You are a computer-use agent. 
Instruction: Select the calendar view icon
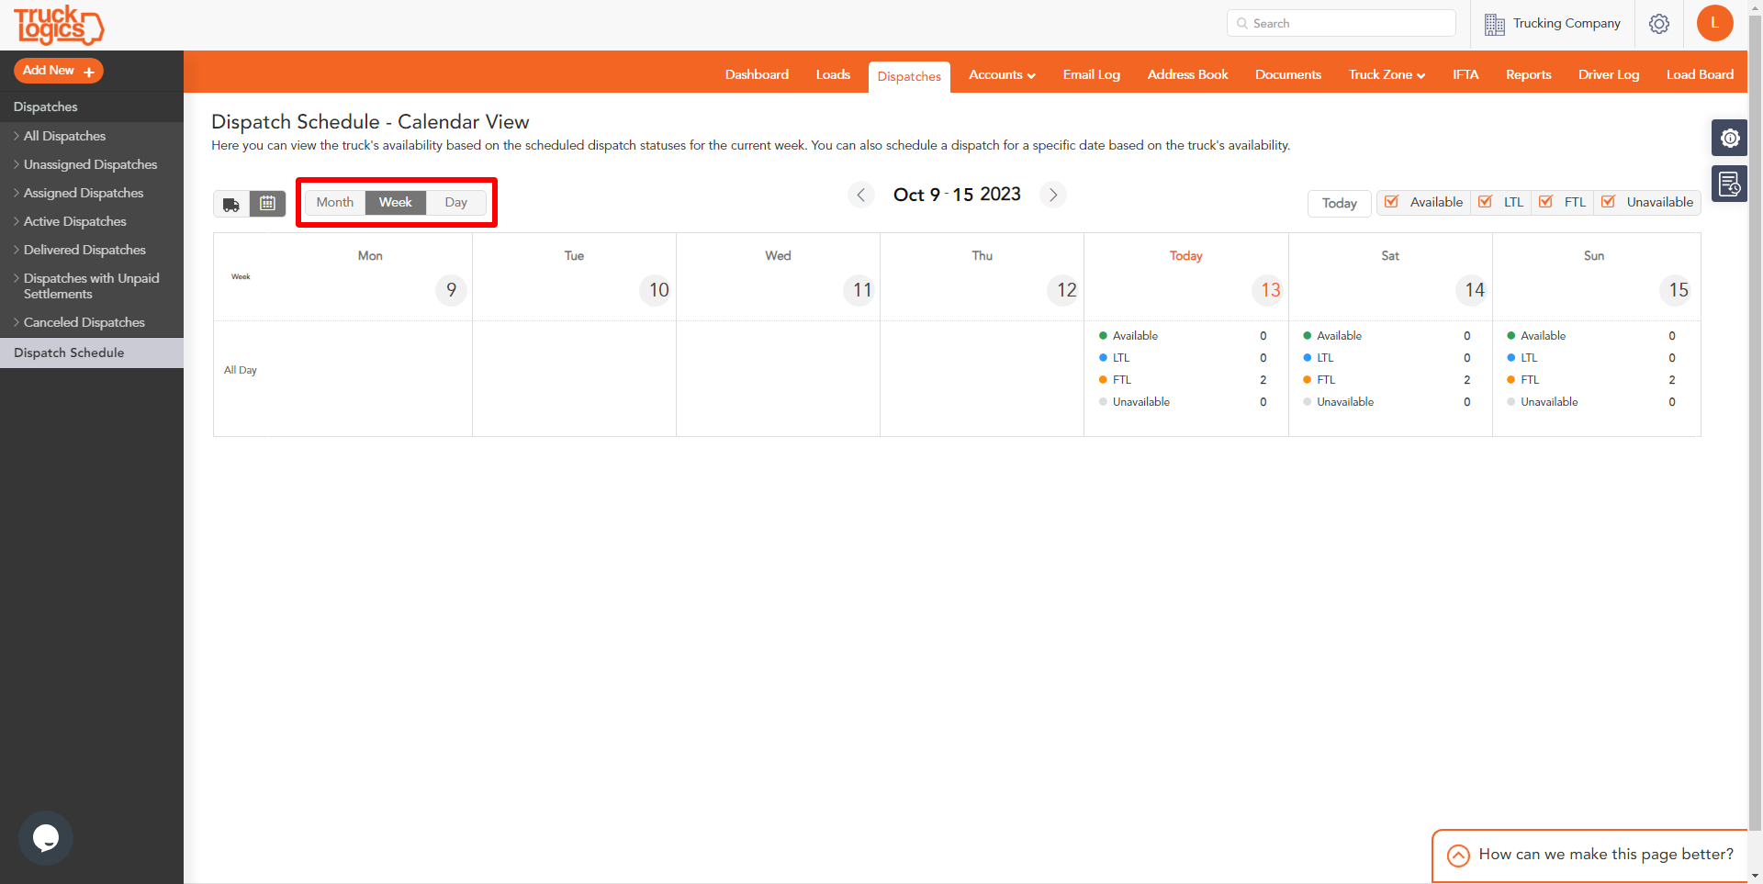(267, 203)
